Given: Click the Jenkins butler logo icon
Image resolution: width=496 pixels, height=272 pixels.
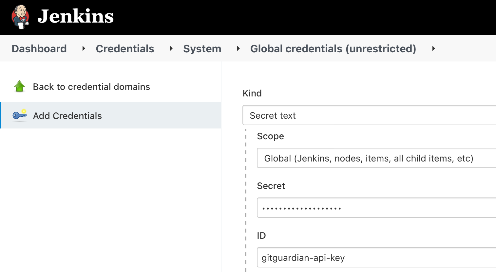Looking at the screenshot, I should click(x=20, y=17).
